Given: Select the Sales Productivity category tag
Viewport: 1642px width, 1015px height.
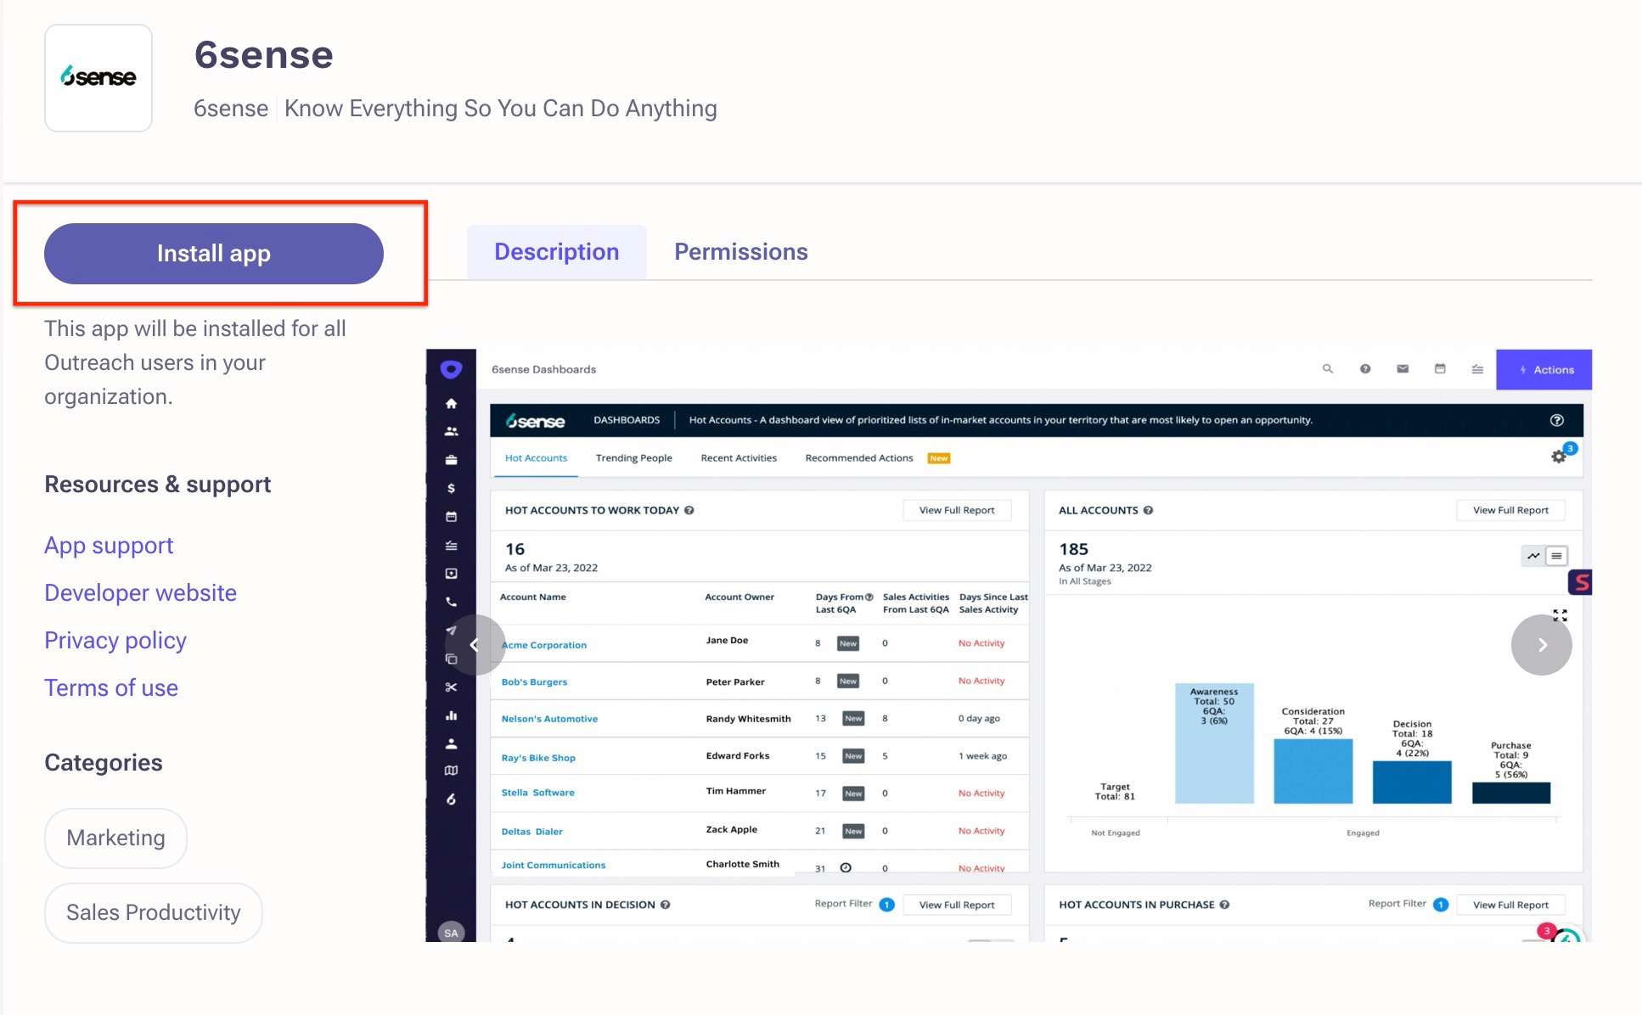Looking at the screenshot, I should pos(153,912).
